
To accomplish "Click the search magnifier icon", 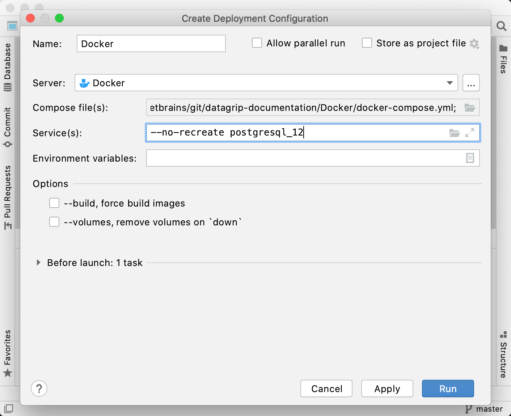I will [x=501, y=26].
